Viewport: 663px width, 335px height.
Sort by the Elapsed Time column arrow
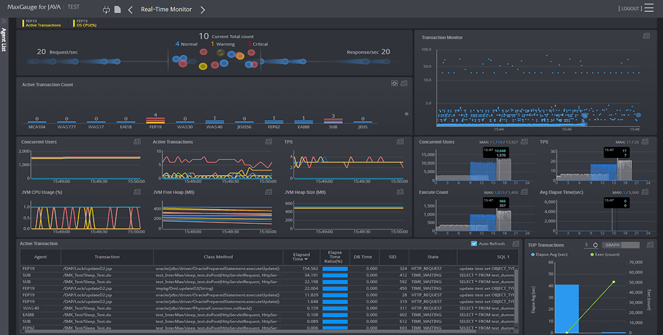pyautogui.click(x=306, y=259)
